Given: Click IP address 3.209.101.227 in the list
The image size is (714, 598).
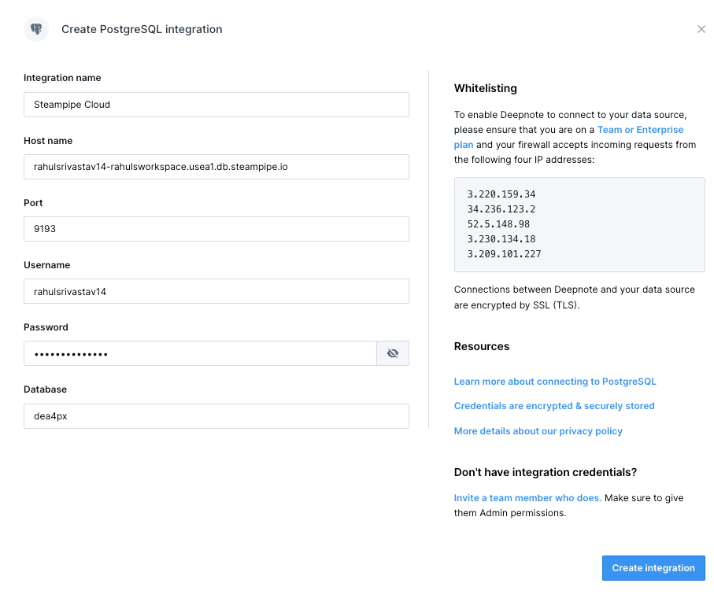Looking at the screenshot, I should (x=504, y=254).
